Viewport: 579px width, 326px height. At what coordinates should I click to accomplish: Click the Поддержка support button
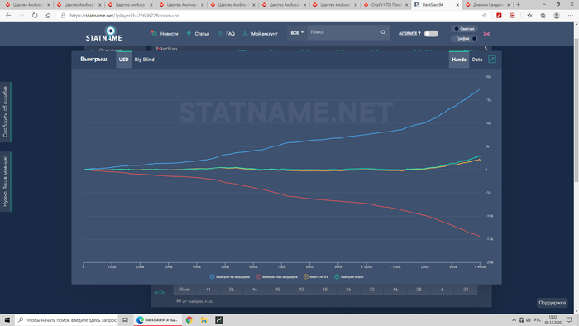(552, 303)
